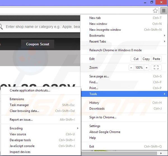Increase zoom with the plus button
Screen dimensions: 168x156
click(x=146, y=68)
